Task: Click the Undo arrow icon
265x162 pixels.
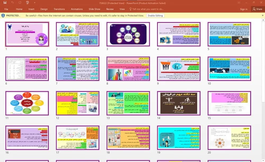Action: (x=12, y=3)
